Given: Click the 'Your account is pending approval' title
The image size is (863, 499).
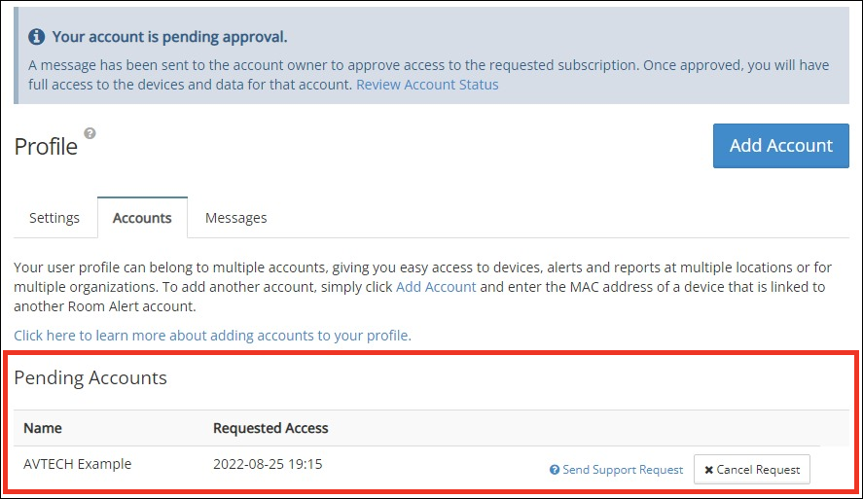Looking at the screenshot, I should (x=169, y=37).
